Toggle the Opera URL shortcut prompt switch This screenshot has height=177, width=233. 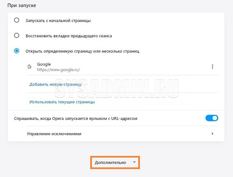[212, 118]
